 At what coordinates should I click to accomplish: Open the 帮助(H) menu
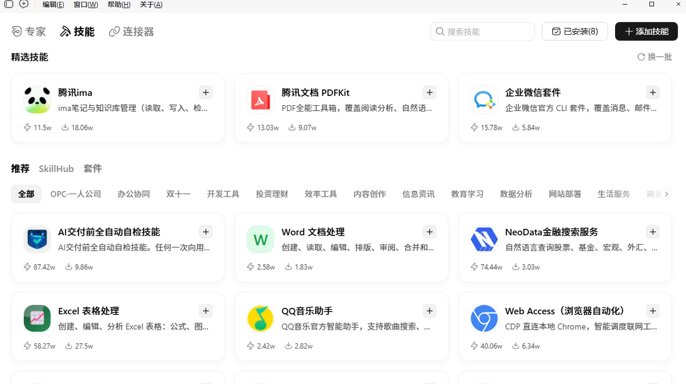tap(119, 5)
